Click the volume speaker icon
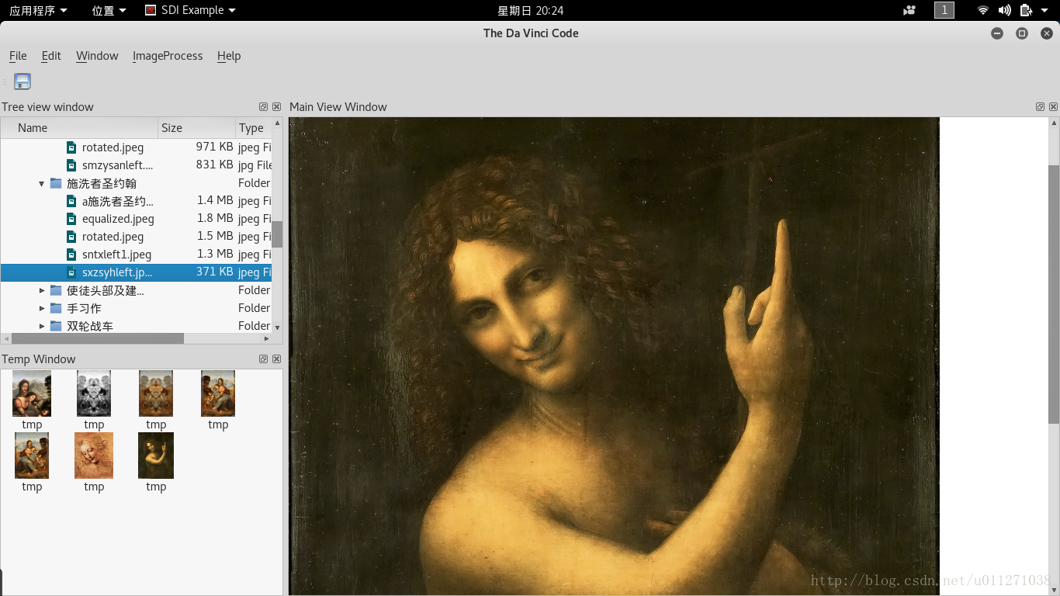Screen dimensions: 1060x596 1004,10
